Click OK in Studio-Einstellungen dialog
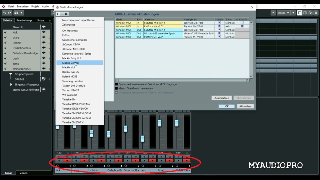 tap(227, 106)
